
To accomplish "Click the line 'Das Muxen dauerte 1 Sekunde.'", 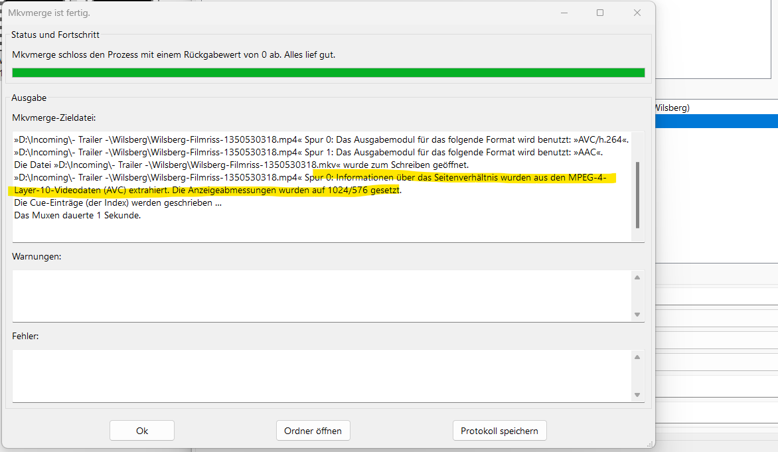I will (x=78, y=215).
